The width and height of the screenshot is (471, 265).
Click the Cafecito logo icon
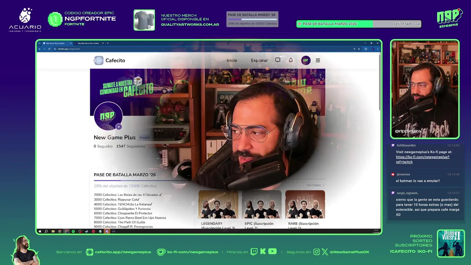click(99, 60)
